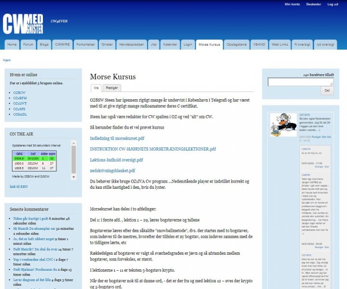Open Lektions-Indhold oversigt.pdf

(x=117, y=160)
